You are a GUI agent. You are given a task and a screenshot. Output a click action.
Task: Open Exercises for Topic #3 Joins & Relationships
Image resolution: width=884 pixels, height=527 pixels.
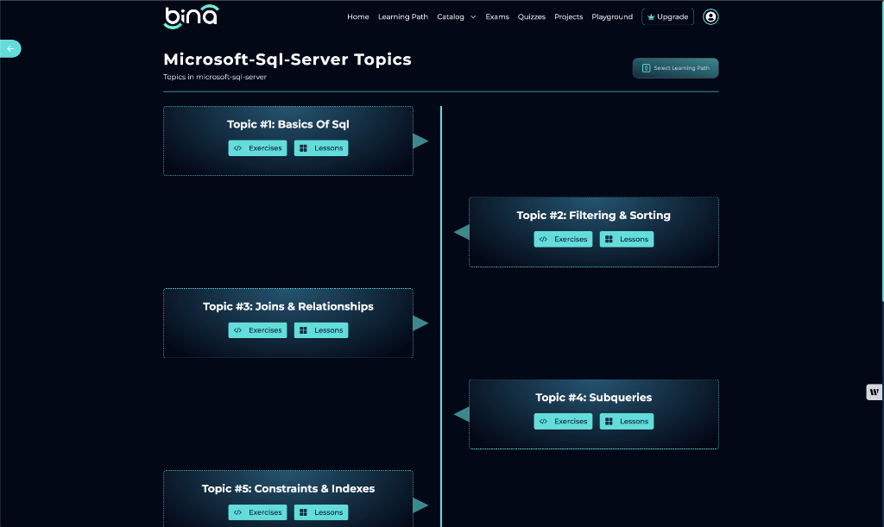tap(257, 330)
